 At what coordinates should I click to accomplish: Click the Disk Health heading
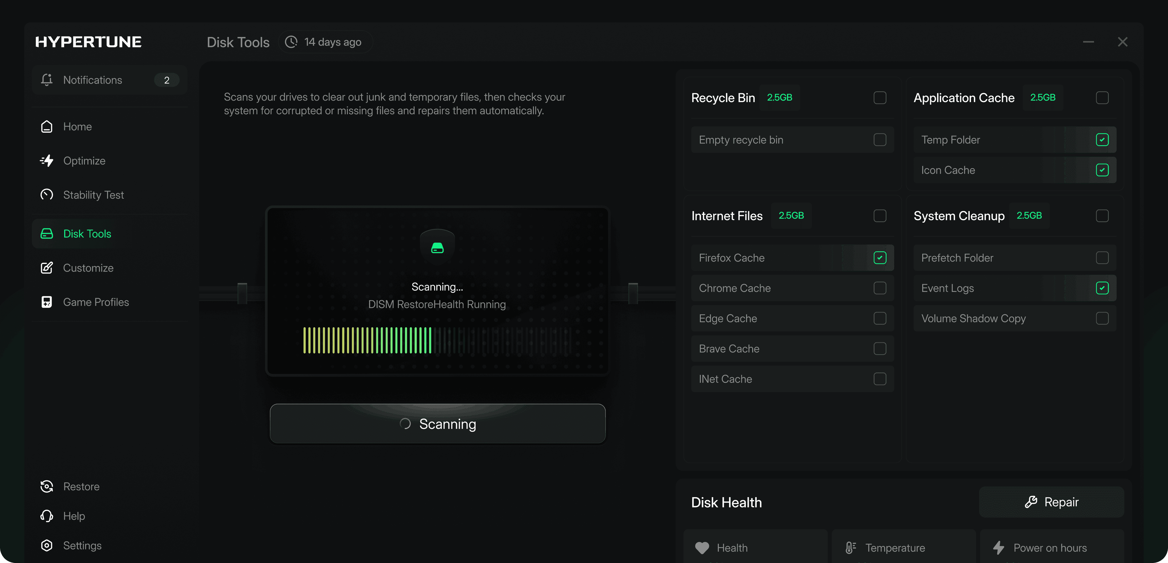click(x=726, y=502)
